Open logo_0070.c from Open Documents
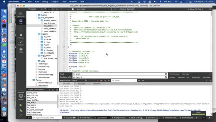The image size is (216, 122). click(33, 100)
